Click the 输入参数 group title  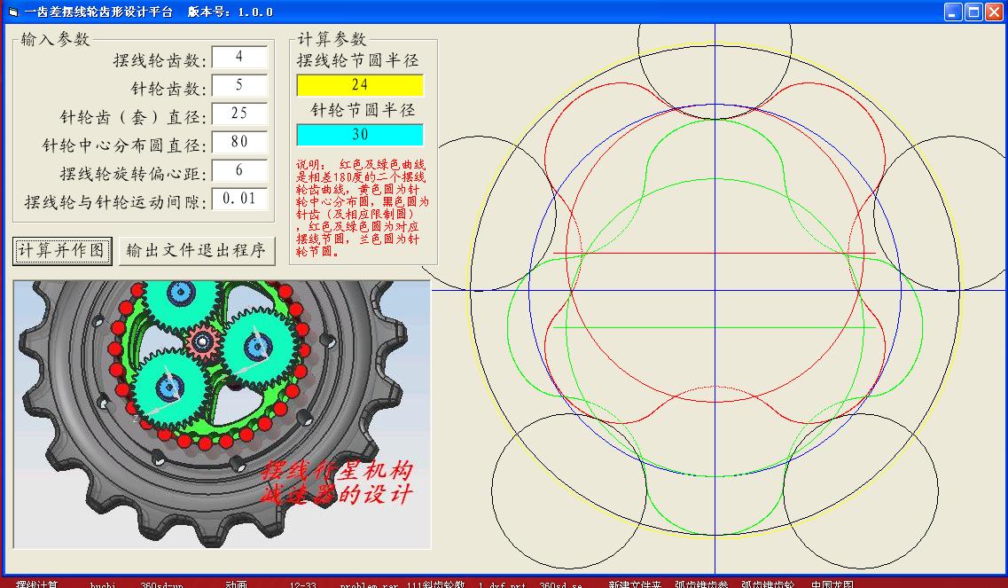(x=55, y=39)
